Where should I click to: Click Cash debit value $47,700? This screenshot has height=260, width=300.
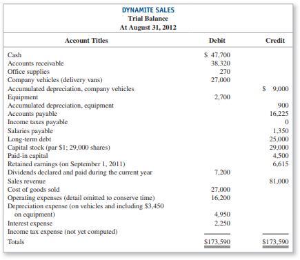[217, 55]
